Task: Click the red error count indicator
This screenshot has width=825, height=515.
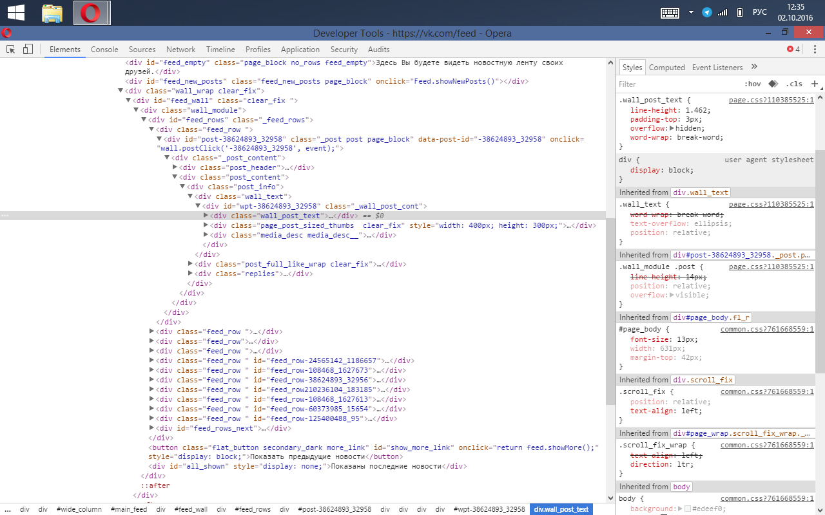Action: point(793,50)
